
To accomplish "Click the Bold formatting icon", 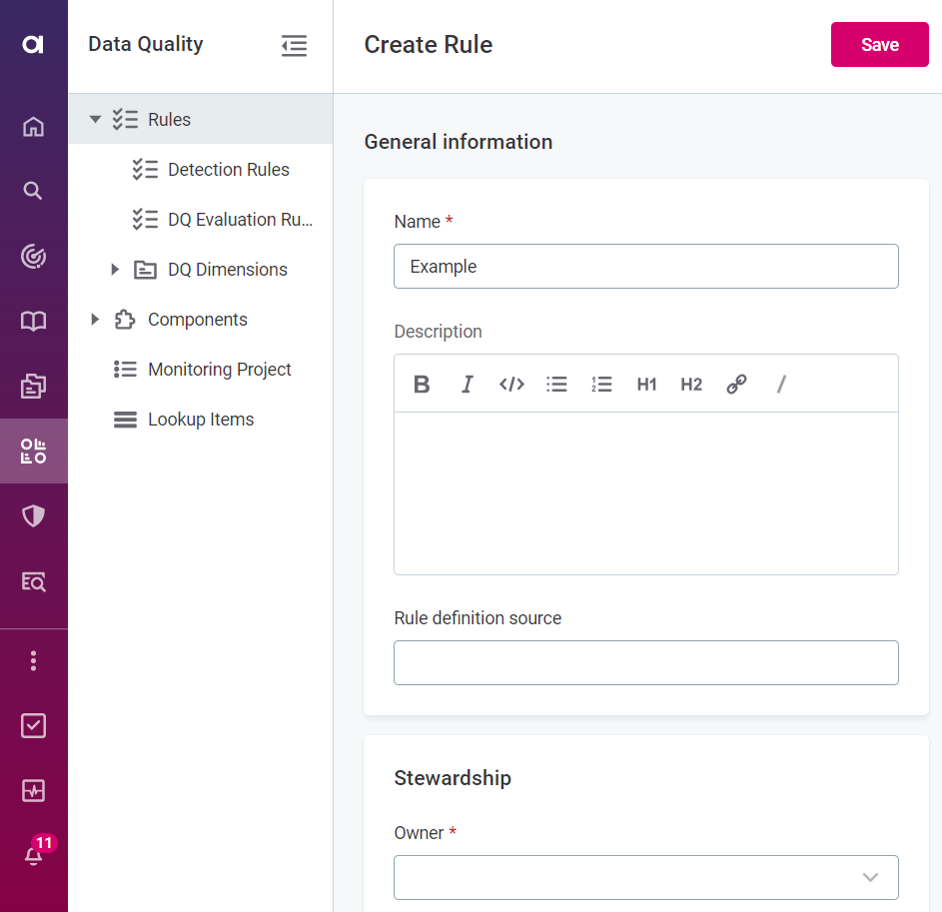I will [422, 385].
